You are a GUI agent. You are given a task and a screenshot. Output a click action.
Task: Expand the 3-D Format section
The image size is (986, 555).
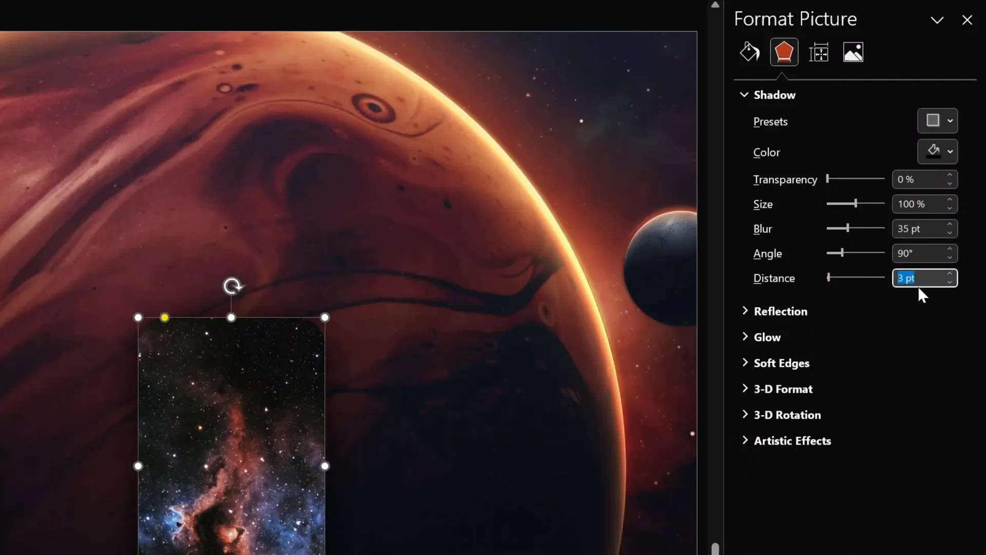pos(777,389)
